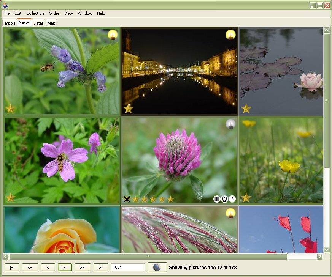Click the vertical scrollbar down arrow

coord(326,250)
